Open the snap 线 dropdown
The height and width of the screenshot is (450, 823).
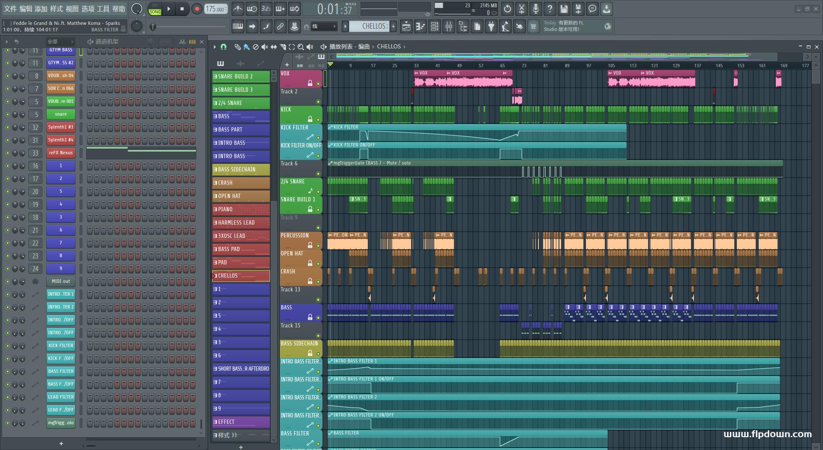[324, 27]
